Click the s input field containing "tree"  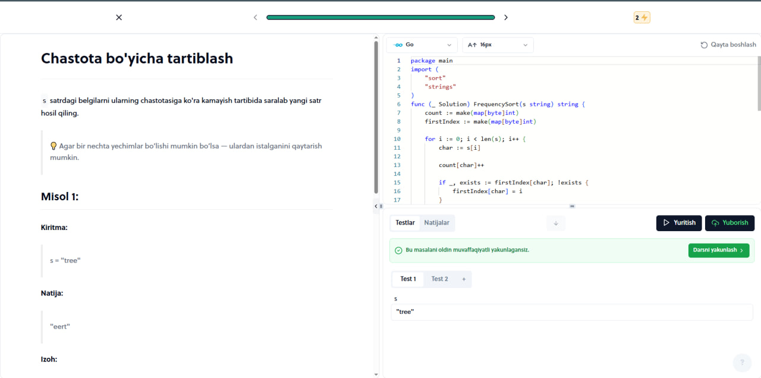(572, 312)
